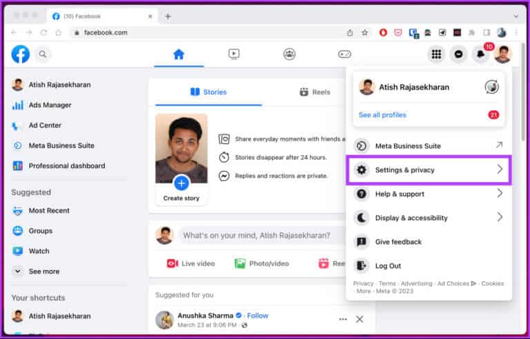This screenshot has height=339, width=530.
Task: Click the switch profile icon in account menu
Action: click(492, 87)
